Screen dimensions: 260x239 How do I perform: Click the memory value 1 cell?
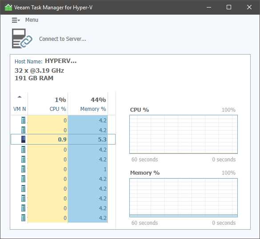(x=88, y=169)
